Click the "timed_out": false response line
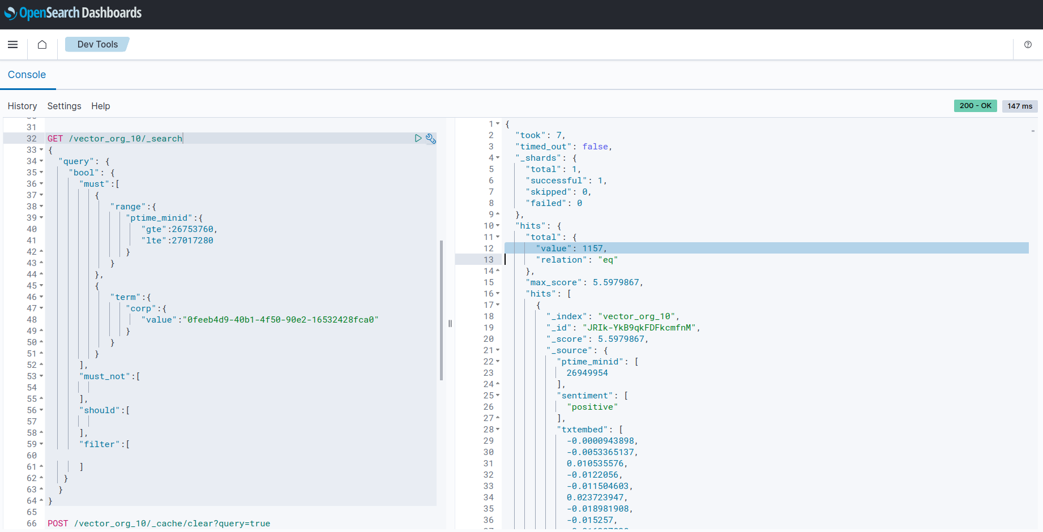The height and width of the screenshot is (532, 1043). [564, 147]
